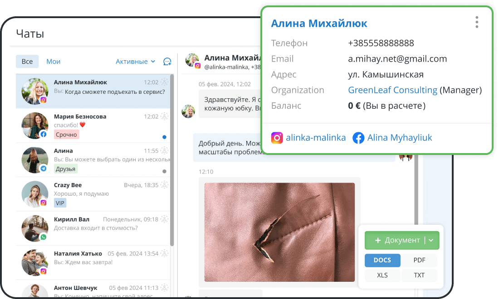
Task: Choose the TXT format option
Action: pos(419,275)
